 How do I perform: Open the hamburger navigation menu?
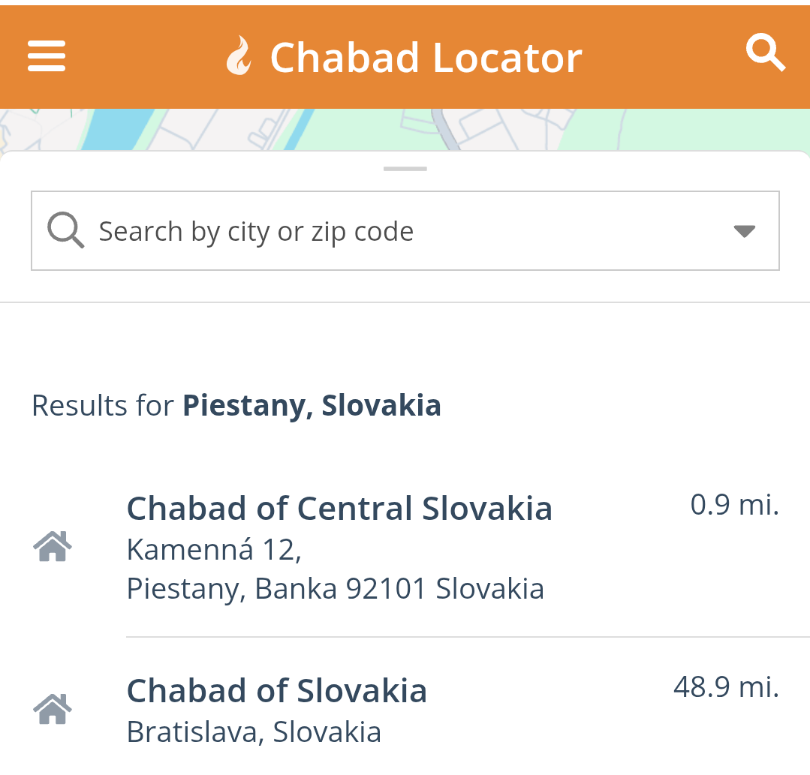(x=47, y=56)
